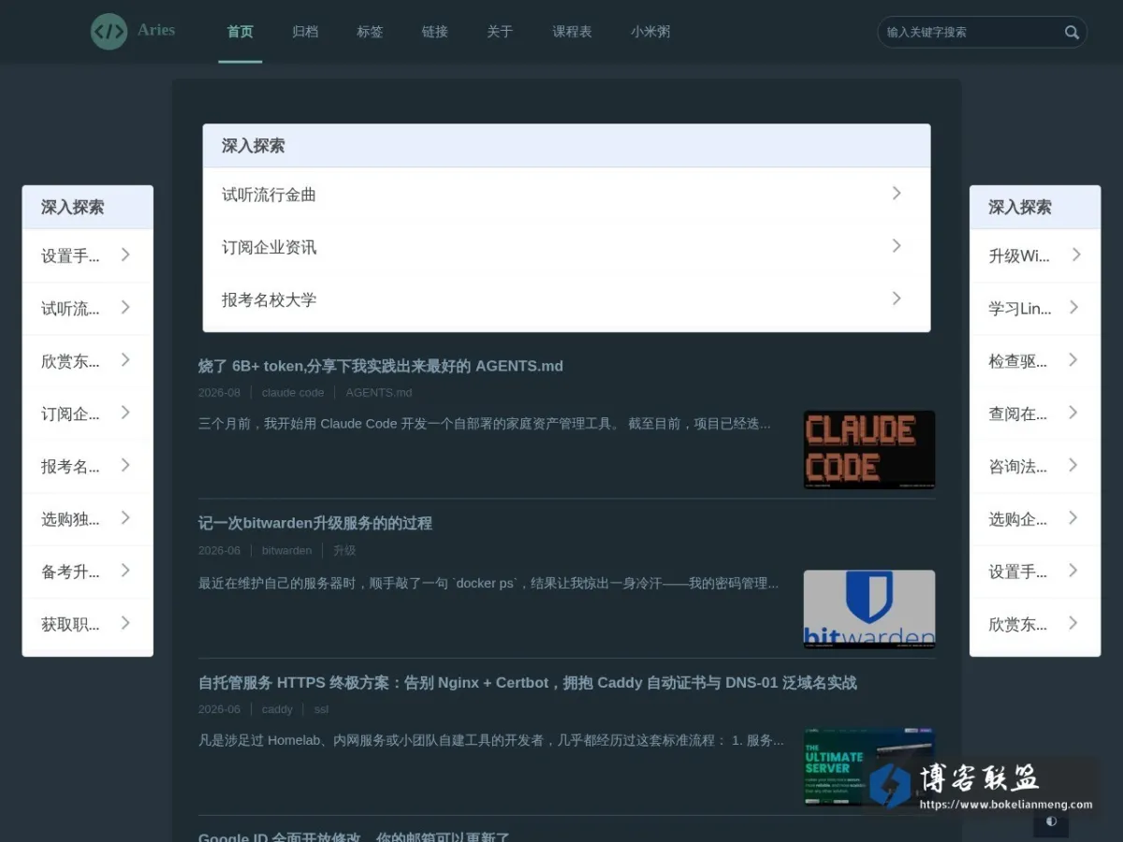Open 欣赏东... row in right panel
Screen dimensions: 1123x842
tap(1035, 624)
